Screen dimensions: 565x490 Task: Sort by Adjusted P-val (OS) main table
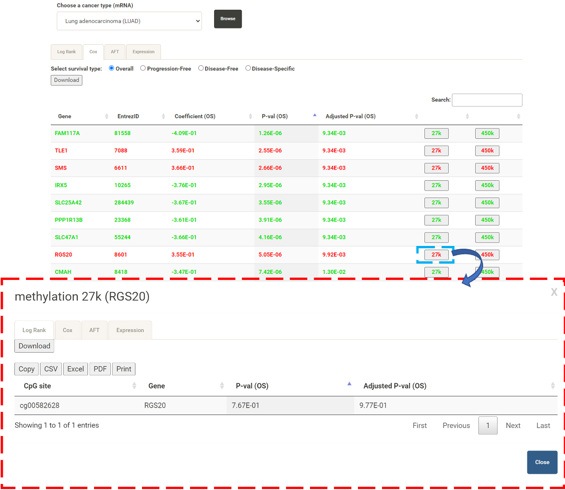[x=417, y=116]
